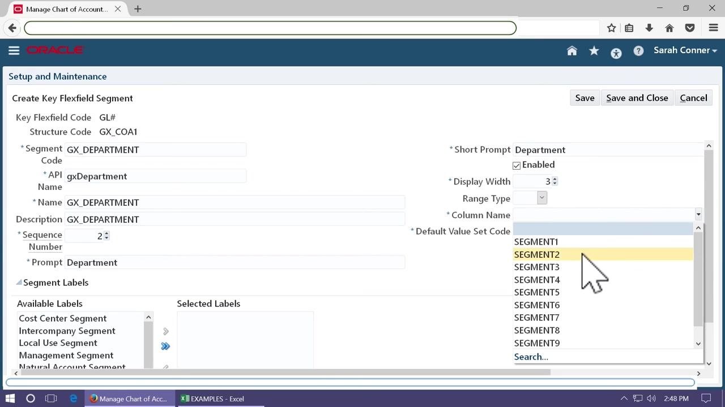The width and height of the screenshot is (725, 407).
Task: Click the dropdown list vertical scrollbar
Action: coord(698,279)
